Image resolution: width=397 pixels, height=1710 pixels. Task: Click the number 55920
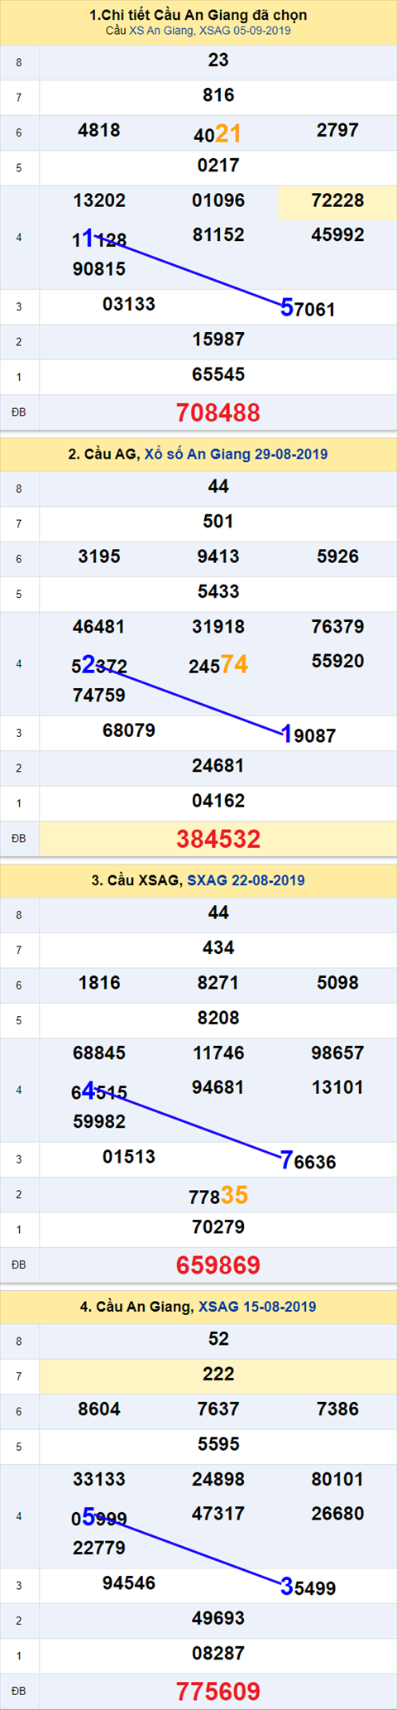[337, 661]
